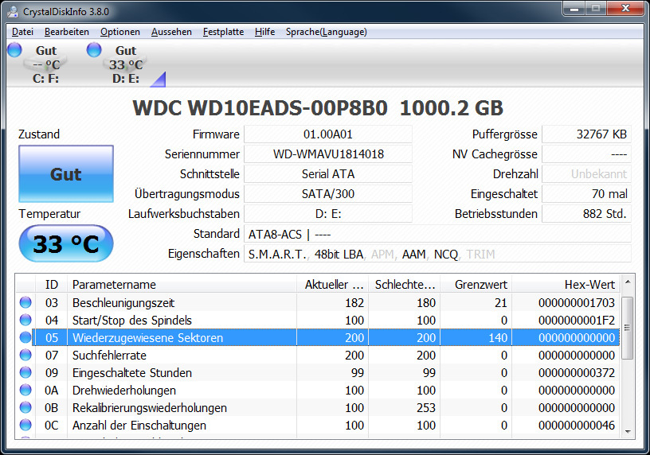Click the big Gut health status button
Screen dimensions: 650x455
click(x=66, y=174)
